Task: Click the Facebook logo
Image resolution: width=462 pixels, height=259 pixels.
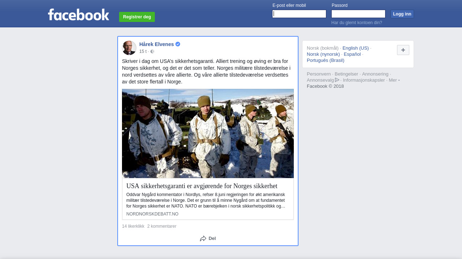Action: click(78, 15)
